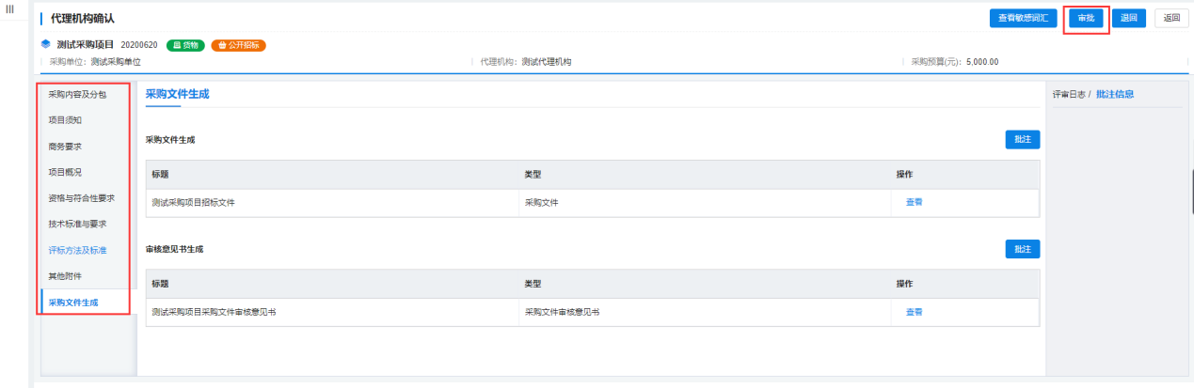Select 项目概况 in the left menu
1194x388 pixels.
65,172
